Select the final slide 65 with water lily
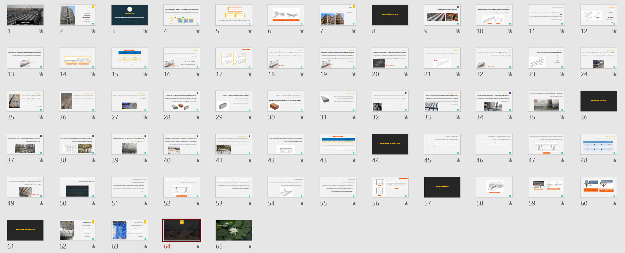Viewport: 625px width, 253px height. [x=234, y=230]
